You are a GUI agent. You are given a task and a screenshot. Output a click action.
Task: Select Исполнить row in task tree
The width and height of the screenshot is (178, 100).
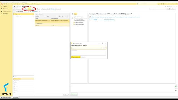(x=24, y=16)
